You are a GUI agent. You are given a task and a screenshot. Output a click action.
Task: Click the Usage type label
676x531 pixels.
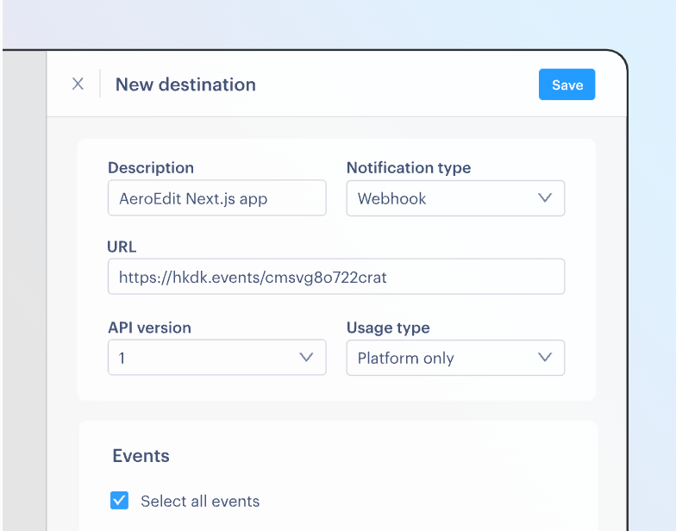(388, 328)
